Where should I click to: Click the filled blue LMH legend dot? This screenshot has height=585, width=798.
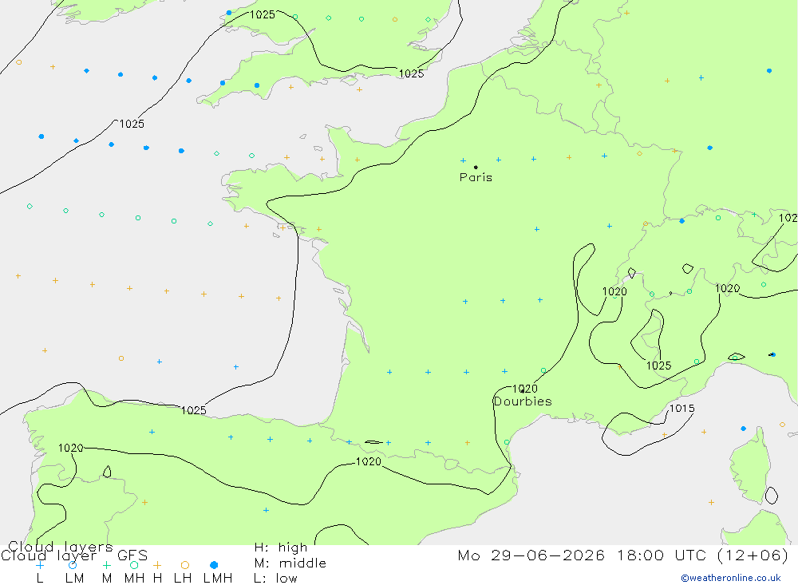tap(214, 565)
